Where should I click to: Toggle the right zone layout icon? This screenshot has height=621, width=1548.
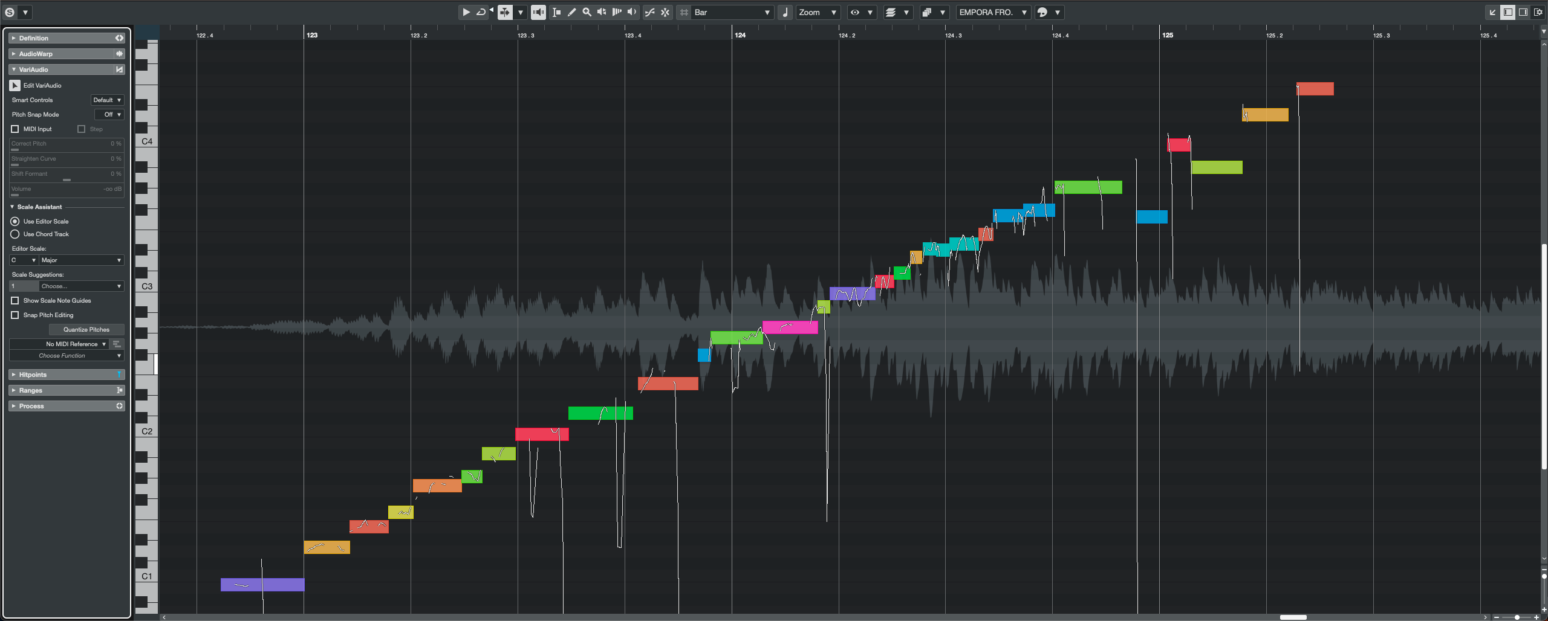point(1523,12)
